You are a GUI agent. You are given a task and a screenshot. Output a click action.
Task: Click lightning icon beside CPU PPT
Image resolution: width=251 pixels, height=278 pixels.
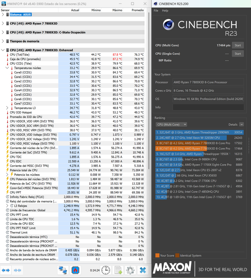pos(7,192)
